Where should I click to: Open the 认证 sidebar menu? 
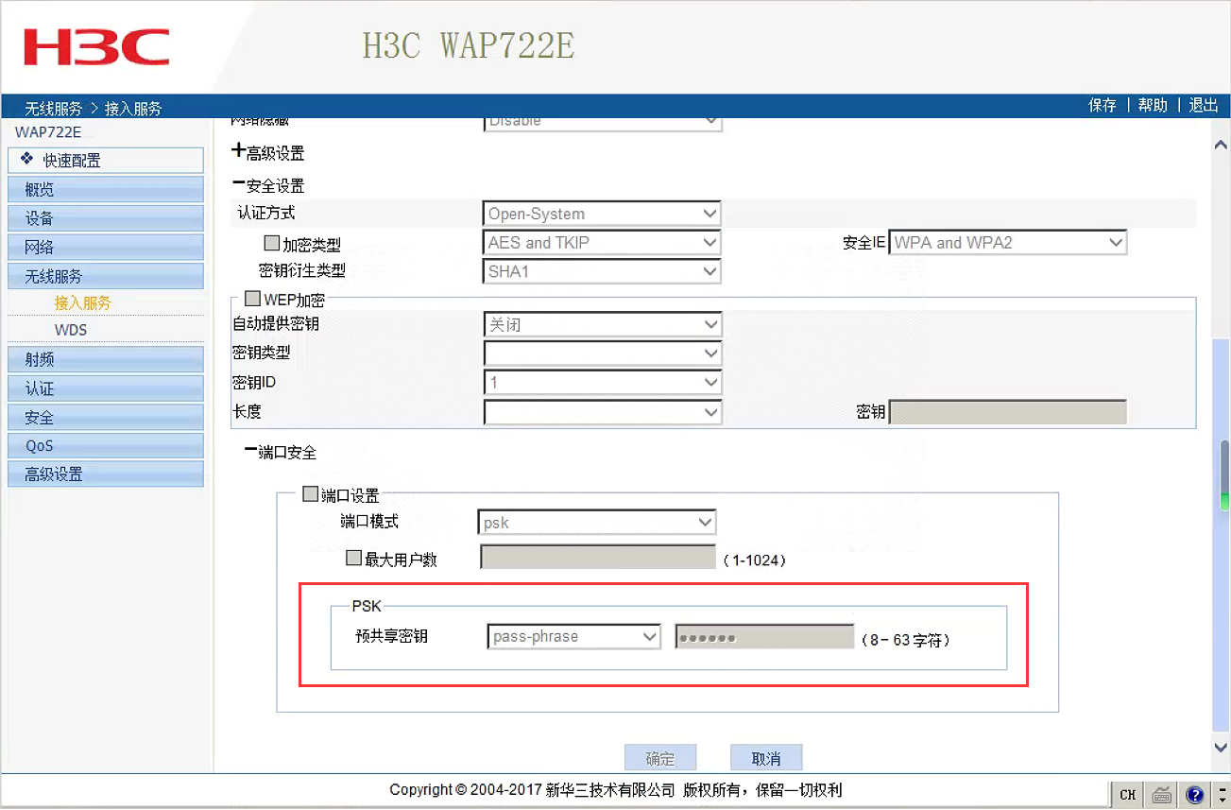(x=106, y=388)
